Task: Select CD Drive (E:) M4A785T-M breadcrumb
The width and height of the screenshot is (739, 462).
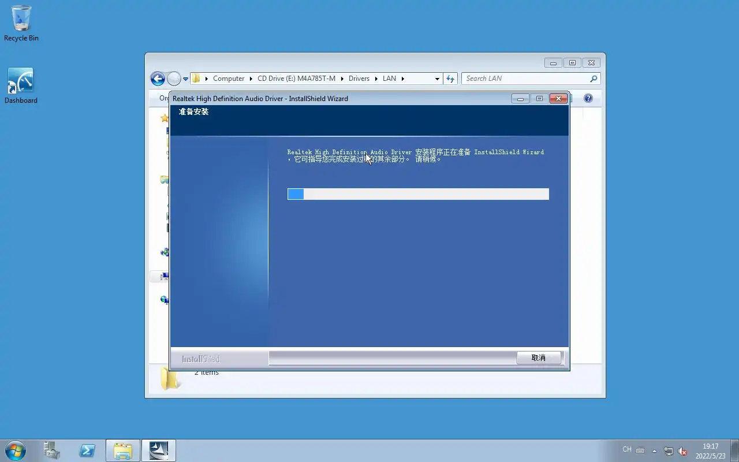Action: 296,79
